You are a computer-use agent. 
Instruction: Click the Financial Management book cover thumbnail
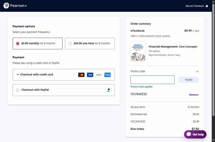pyautogui.click(x=138, y=51)
